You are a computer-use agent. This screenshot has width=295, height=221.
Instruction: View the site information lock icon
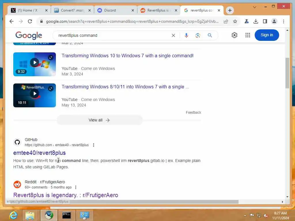coord(41,21)
